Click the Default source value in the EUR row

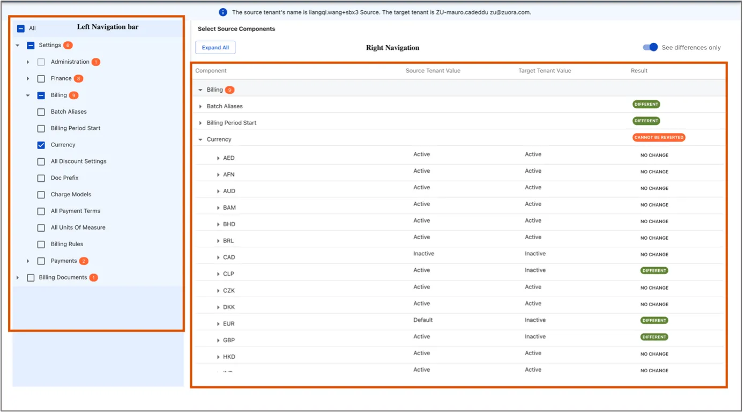tap(423, 320)
